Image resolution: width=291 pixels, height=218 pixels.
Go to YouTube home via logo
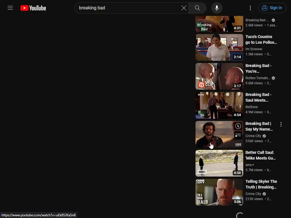click(x=33, y=8)
